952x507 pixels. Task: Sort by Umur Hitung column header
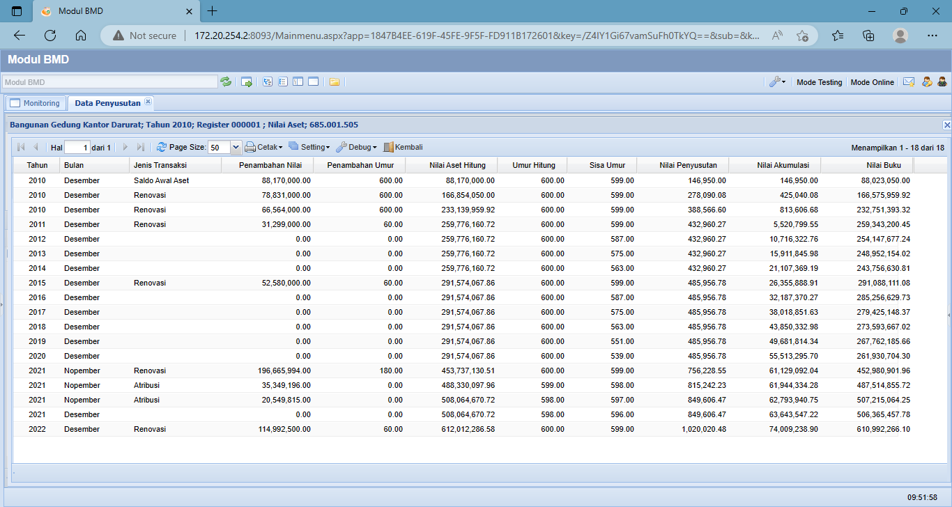[x=532, y=165]
